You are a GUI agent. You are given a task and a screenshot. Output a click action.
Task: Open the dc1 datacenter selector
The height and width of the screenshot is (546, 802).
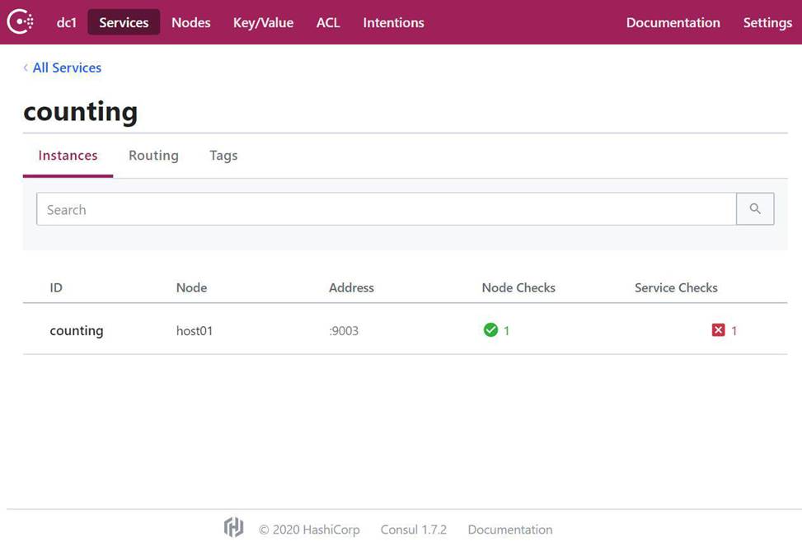[x=67, y=22]
